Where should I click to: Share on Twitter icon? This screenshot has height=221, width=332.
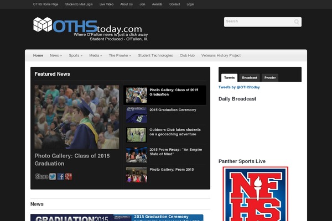(53, 176)
